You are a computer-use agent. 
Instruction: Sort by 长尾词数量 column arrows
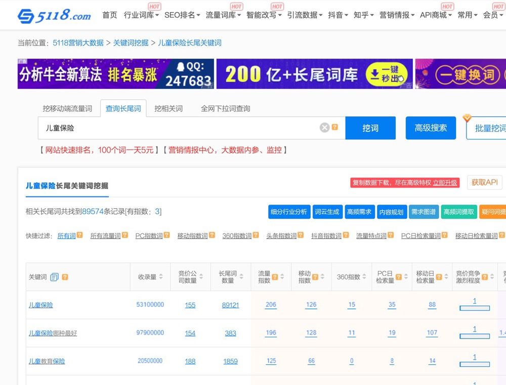pos(241,277)
